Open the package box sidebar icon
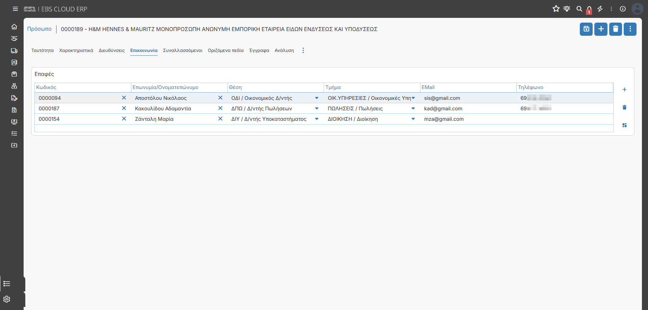Viewport: 648px width, 310px height. coord(14,74)
